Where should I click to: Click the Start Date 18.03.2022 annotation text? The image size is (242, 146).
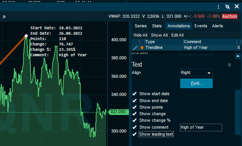(x=56, y=28)
